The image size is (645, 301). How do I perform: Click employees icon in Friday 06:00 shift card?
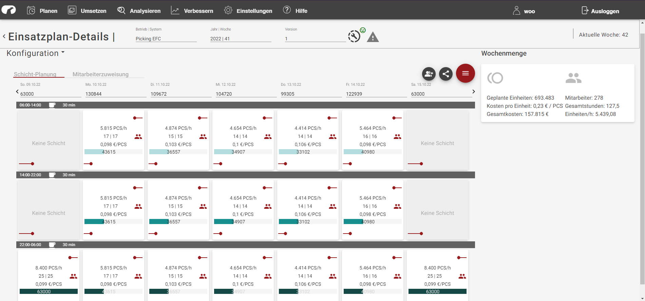[397, 137]
